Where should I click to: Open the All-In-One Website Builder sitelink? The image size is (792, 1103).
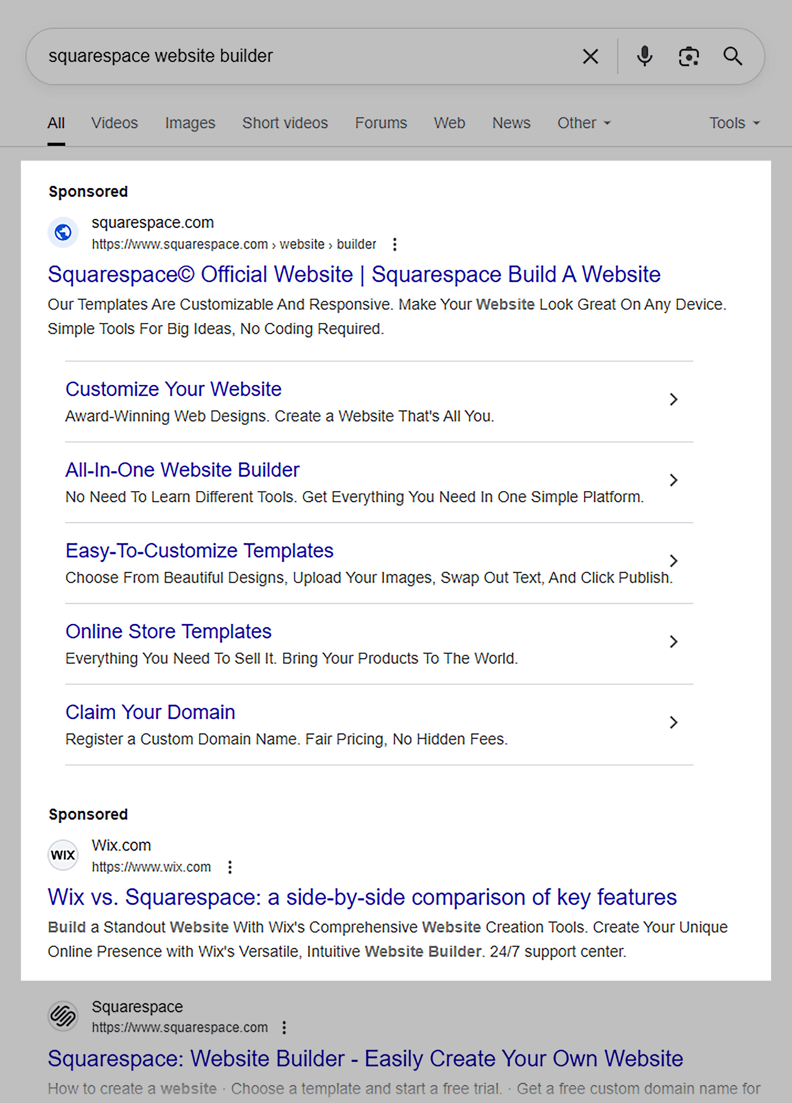182,470
